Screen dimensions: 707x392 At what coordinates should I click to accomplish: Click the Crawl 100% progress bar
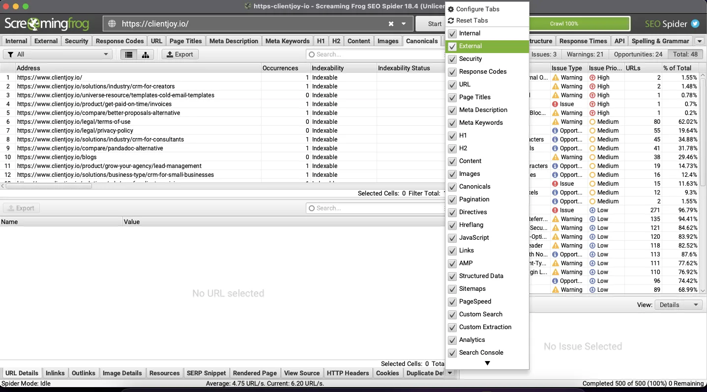click(x=579, y=24)
